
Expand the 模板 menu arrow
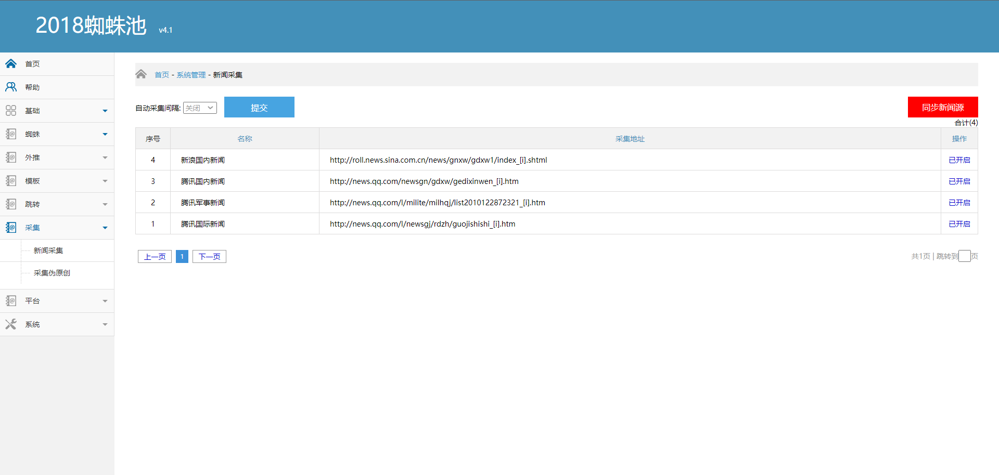(105, 181)
